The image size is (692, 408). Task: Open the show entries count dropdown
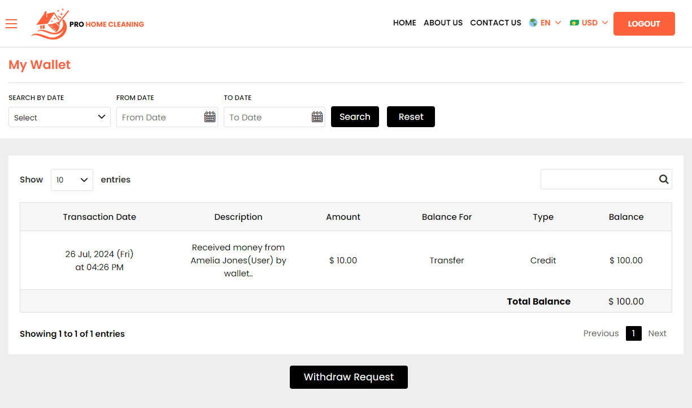[72, 180]
